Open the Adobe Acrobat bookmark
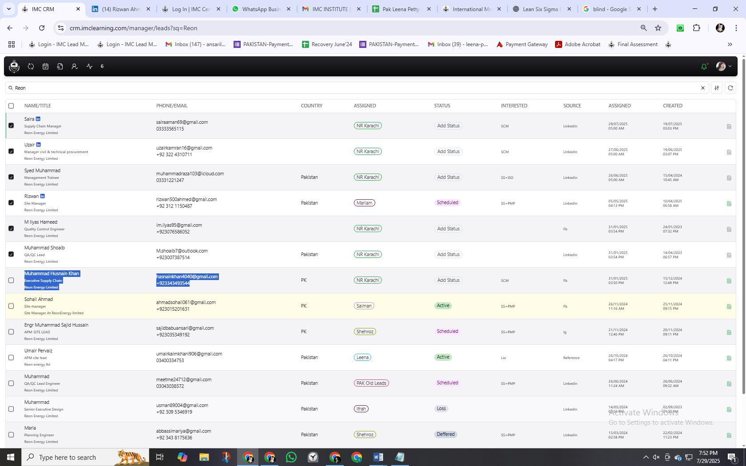 click(578, 44)
